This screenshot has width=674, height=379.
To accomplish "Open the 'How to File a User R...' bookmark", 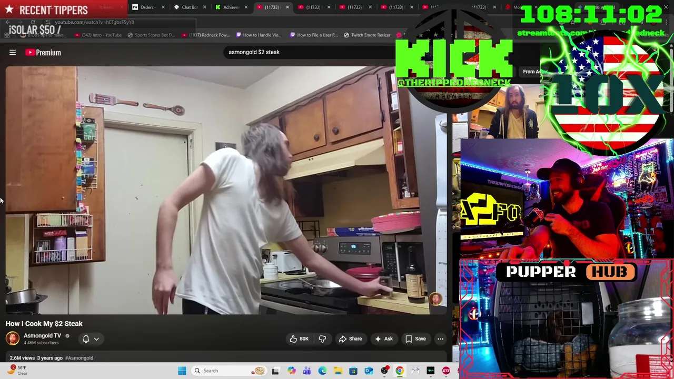I will pyautogui.click(x=314, y=35).
